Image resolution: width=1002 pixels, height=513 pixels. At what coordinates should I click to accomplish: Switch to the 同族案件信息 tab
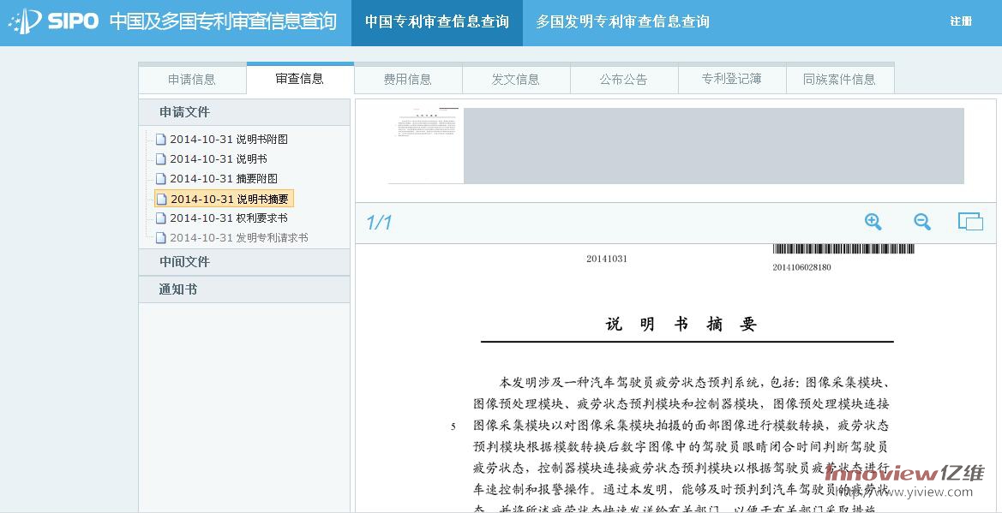point(840,79)
